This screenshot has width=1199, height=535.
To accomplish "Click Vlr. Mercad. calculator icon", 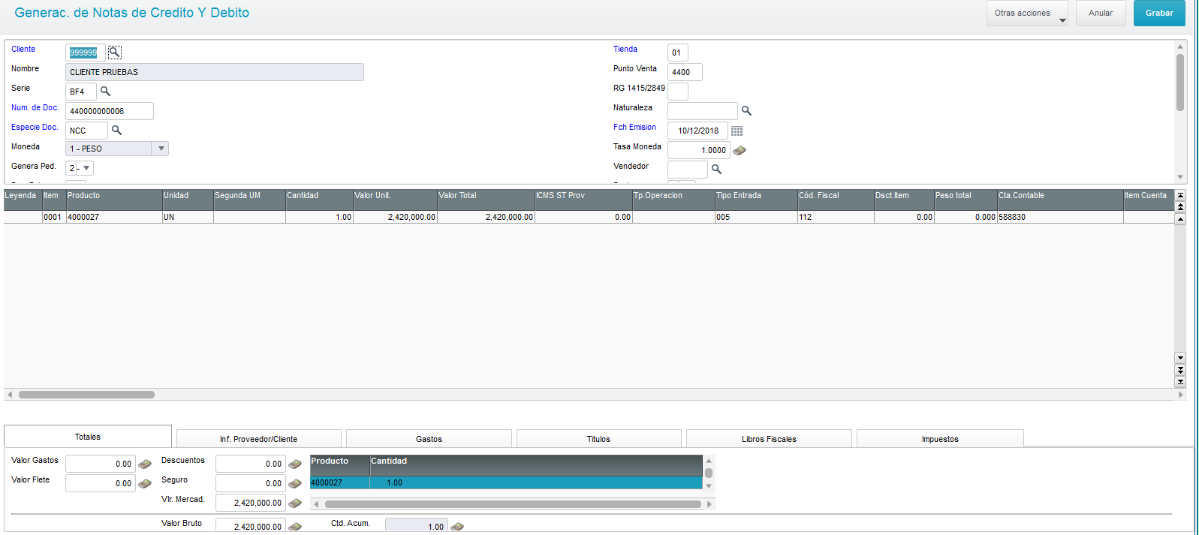I will click(x=295, y=503).
